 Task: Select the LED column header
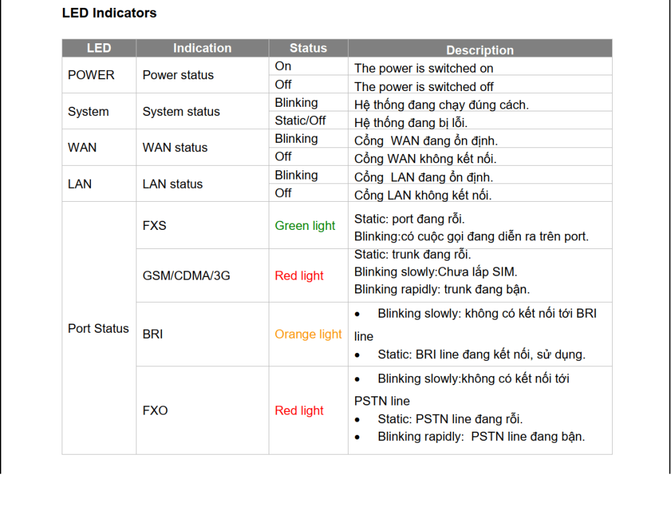(x=99, y=48)
